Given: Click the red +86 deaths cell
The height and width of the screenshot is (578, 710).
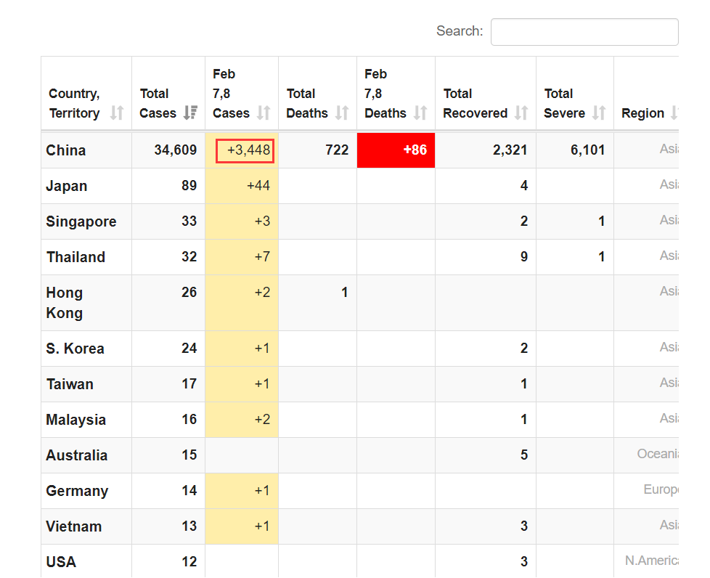Looking at the screenshot, I should click(x=396, y=150).
